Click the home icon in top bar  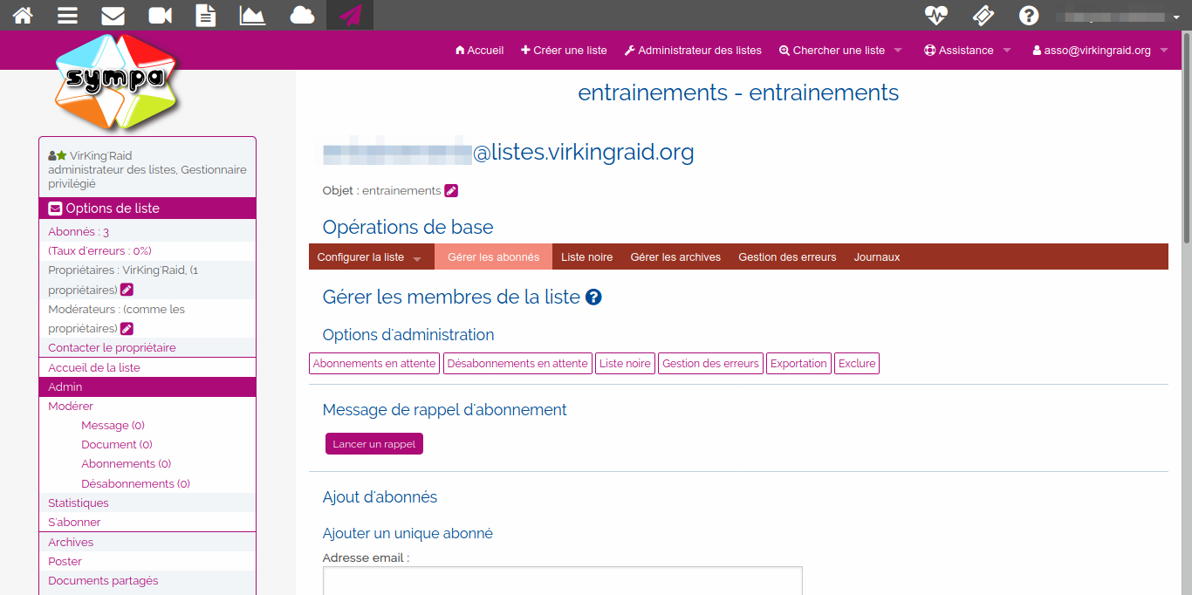23,15
